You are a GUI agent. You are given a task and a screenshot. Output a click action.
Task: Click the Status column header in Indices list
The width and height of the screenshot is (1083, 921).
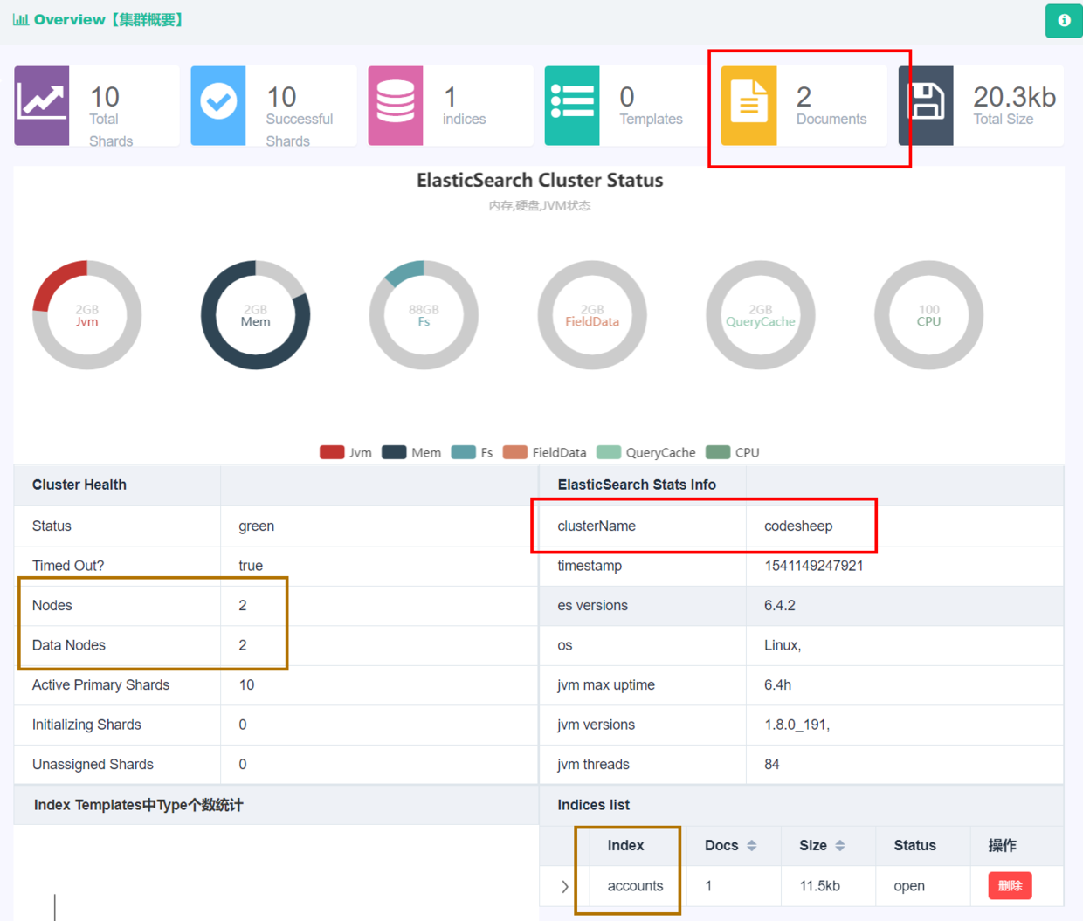click(914, 845)
